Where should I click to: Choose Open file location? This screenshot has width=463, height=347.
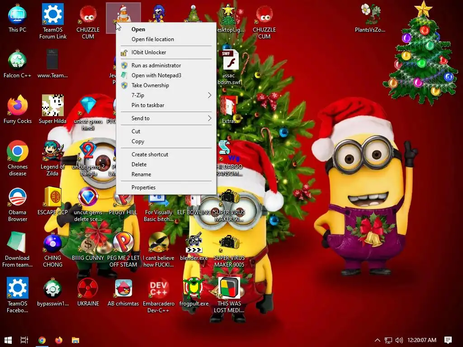point(166,39)
